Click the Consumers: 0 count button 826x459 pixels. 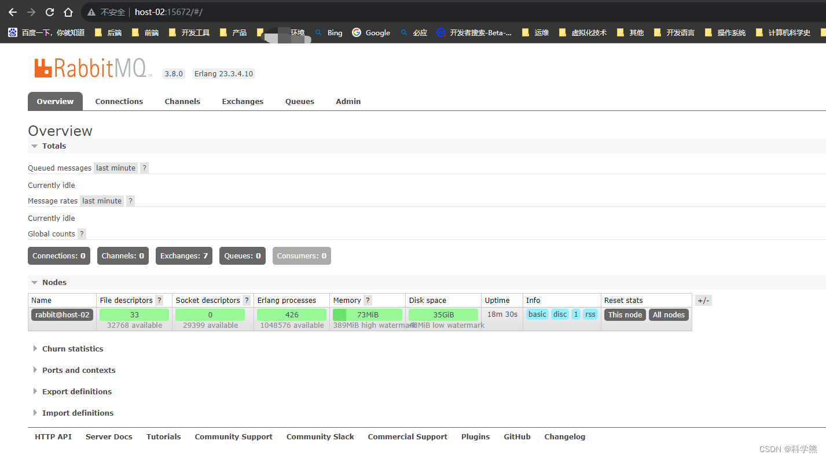click(x=302, y=256)
